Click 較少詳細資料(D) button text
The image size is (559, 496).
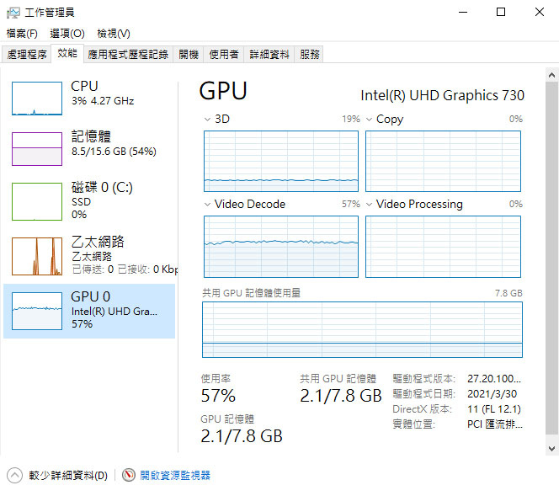point(68,475)
